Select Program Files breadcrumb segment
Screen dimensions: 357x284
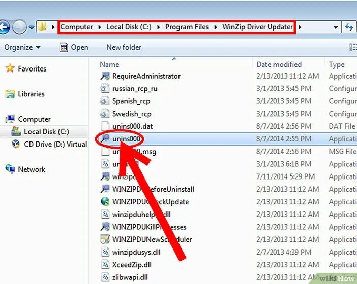point(187,27)
